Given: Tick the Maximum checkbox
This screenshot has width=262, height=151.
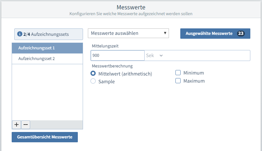Looking at the screenshot, I should 178,81.
